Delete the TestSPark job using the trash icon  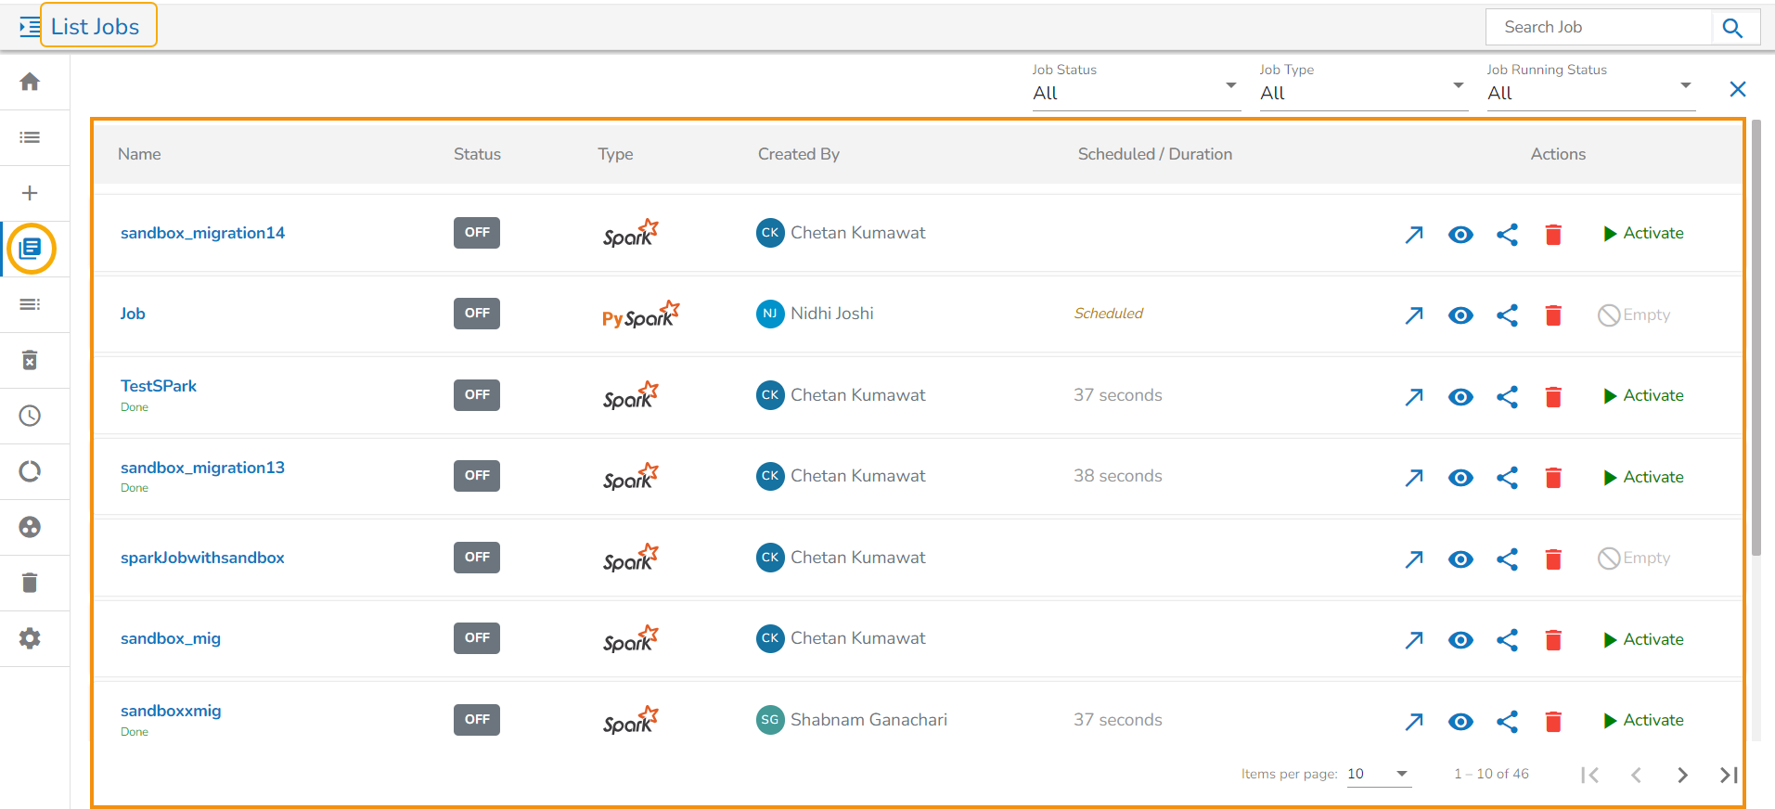point(1553,397)
